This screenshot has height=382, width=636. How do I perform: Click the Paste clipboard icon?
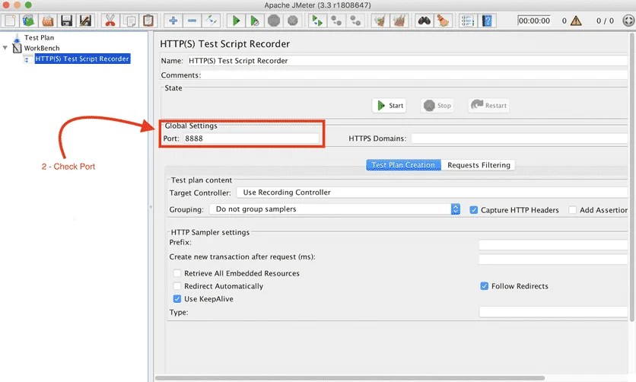click(x=148, y=21)
